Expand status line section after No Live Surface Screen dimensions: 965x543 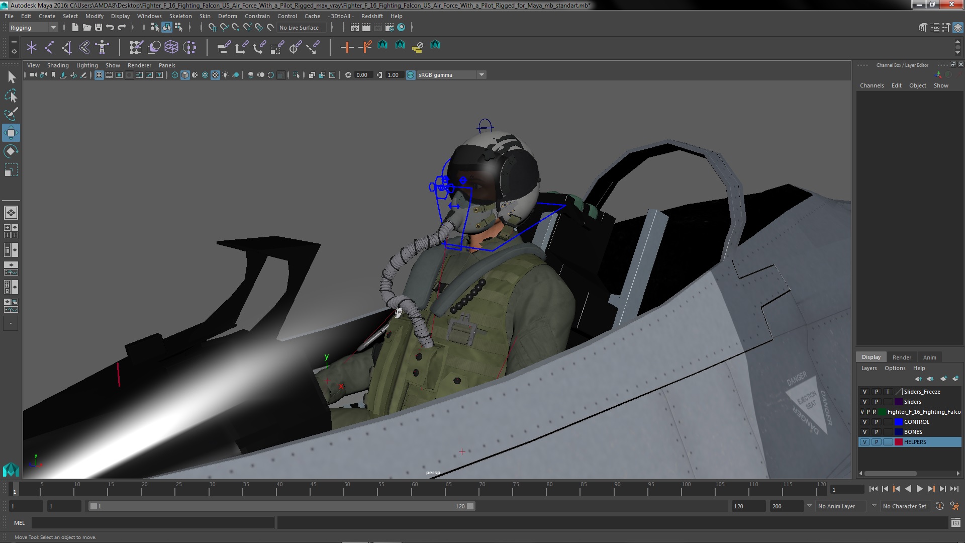(x=332, y=28)
